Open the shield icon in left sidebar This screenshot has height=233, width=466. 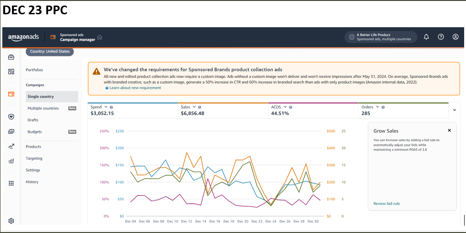click(11, 117)
